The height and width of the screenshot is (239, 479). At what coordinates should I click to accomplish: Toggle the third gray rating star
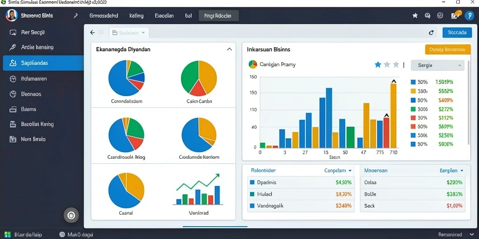click(x=396, y=64)
